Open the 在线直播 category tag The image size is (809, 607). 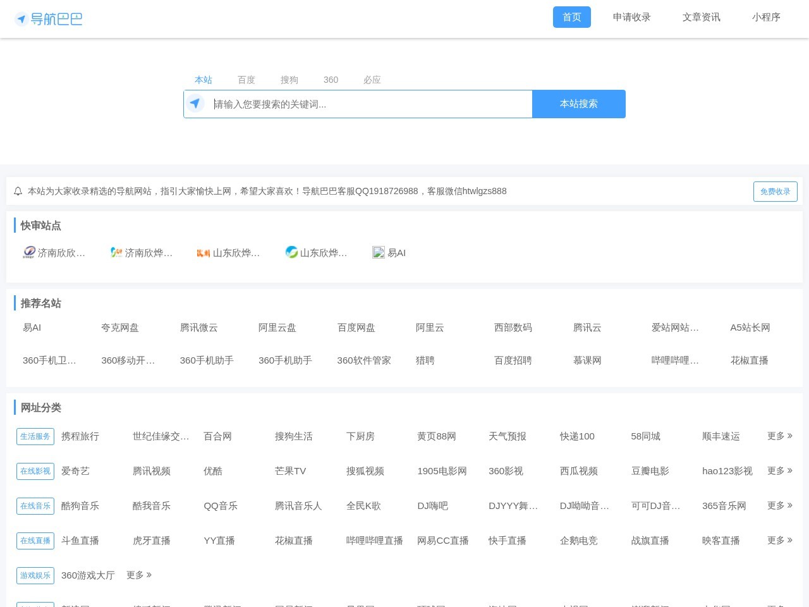pos(35,541)
